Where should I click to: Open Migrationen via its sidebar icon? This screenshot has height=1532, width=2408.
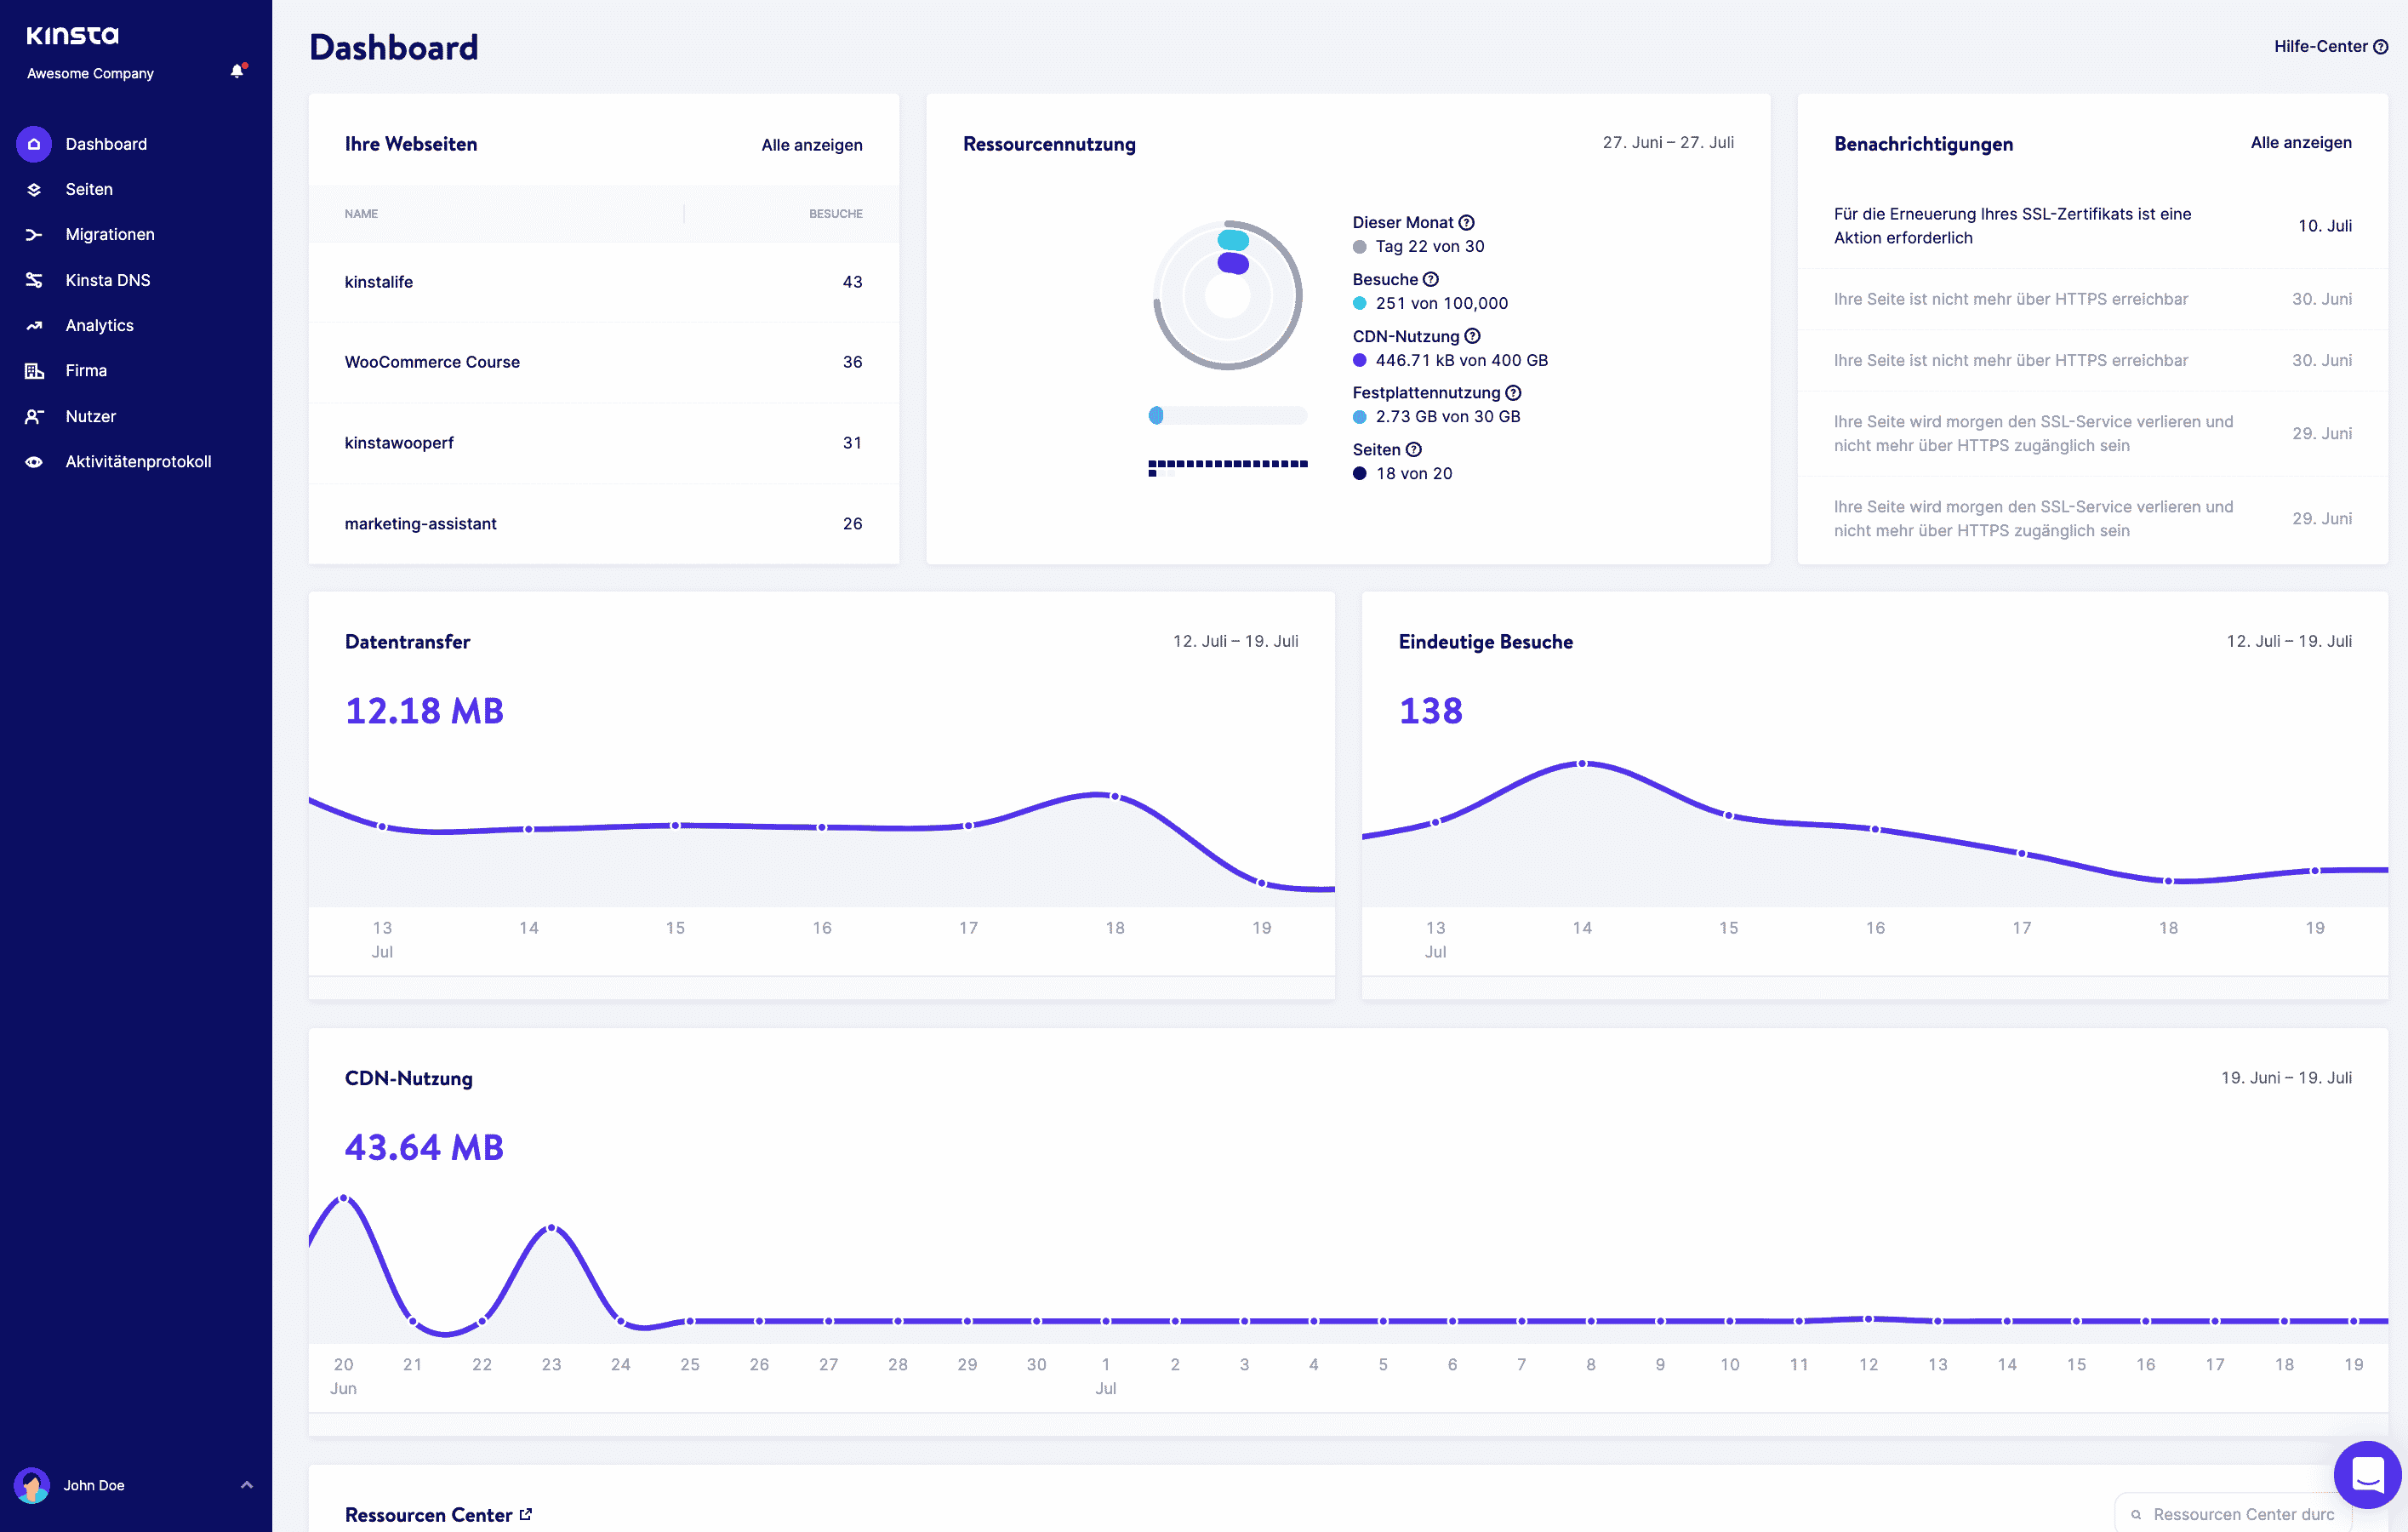[x=33, y=234]
